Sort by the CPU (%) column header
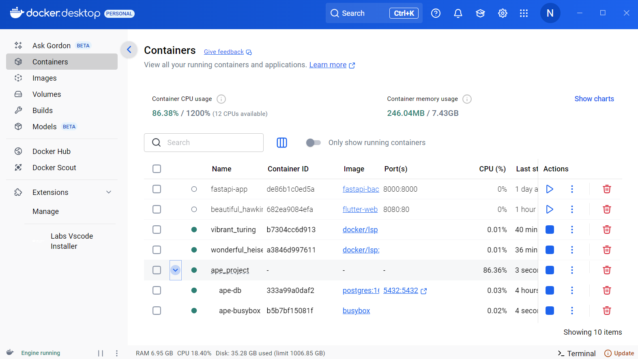 click(492, 169)
